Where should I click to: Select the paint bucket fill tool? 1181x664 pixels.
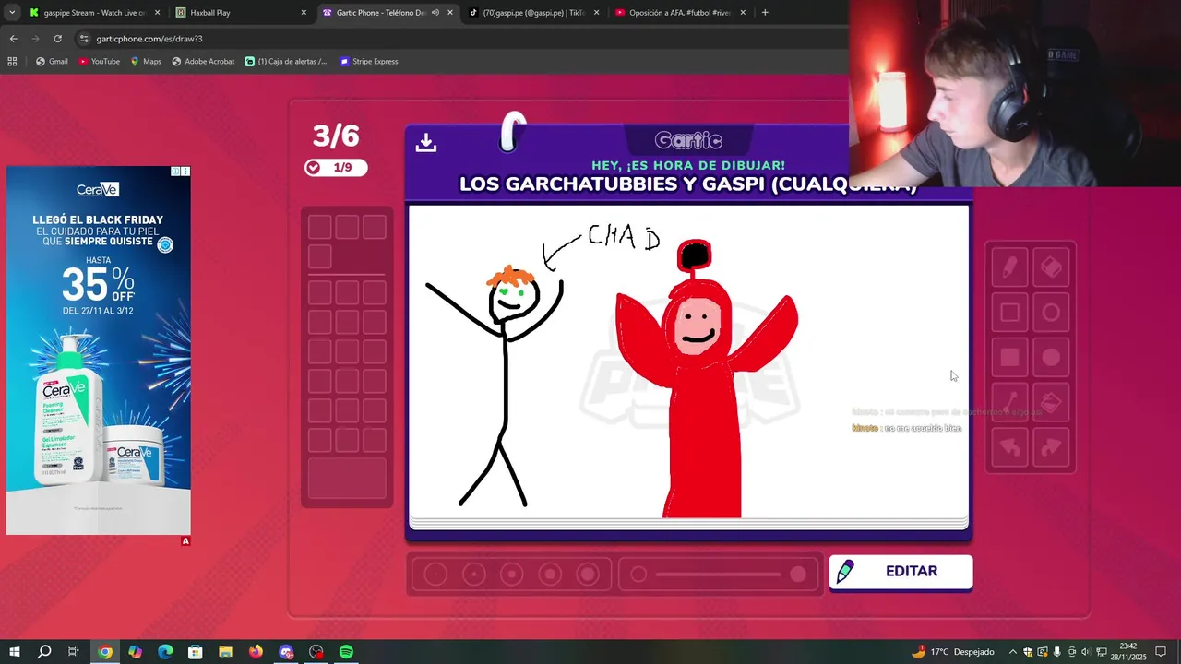coord(1051,403)
